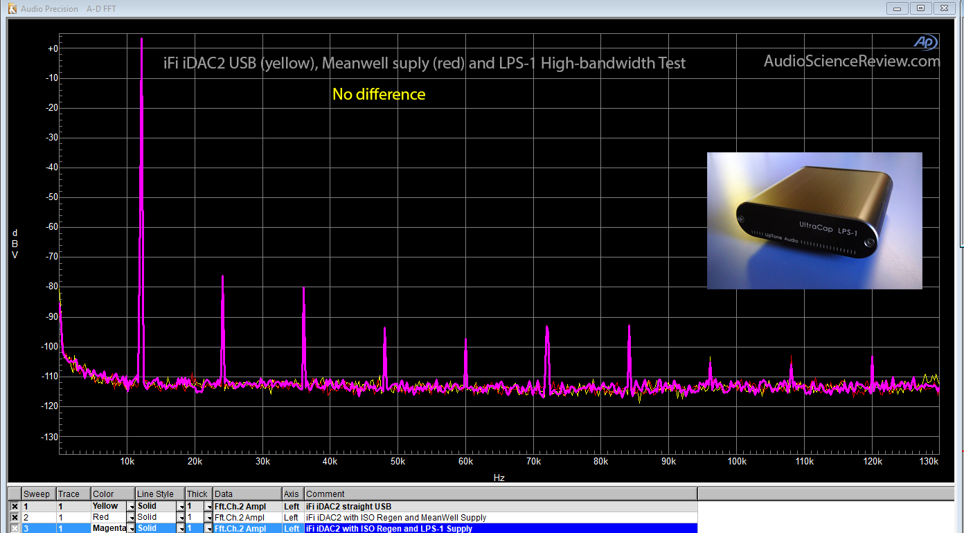Click the Left axis cell in Magenta row

(x=293, y=528)
